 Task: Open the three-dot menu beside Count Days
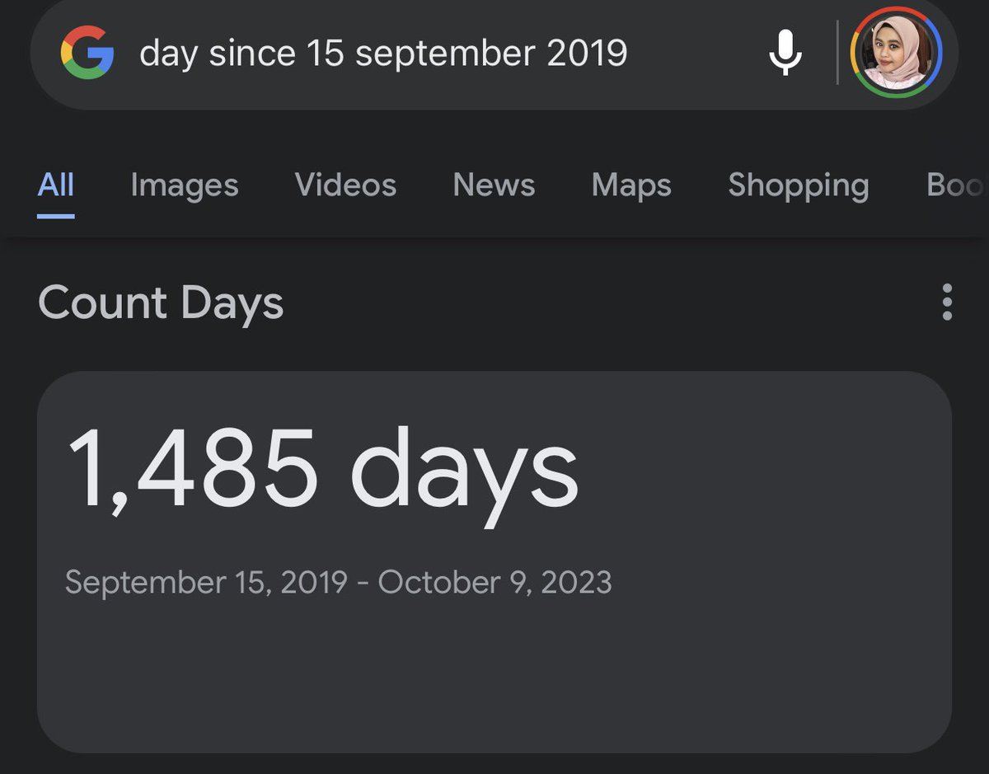[947, 303]
